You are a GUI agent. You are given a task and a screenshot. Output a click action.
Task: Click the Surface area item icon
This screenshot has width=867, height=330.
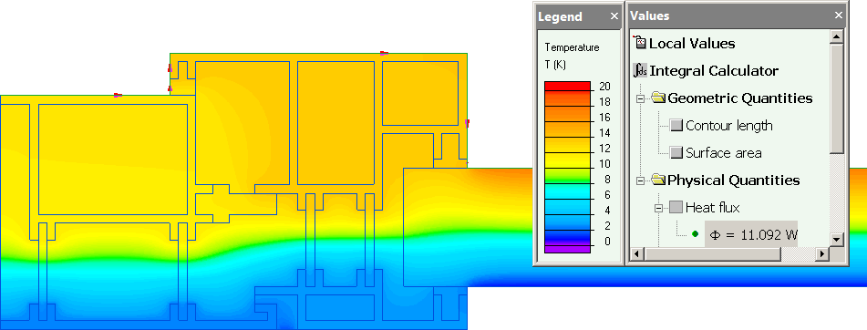tap(676, 152)
